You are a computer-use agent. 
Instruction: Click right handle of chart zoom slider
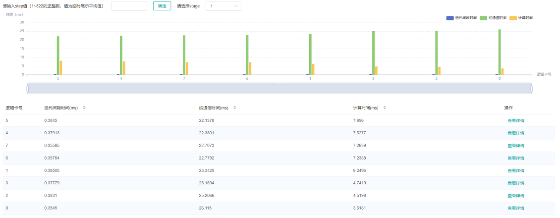pyautogui.click(x=531, y=89)
